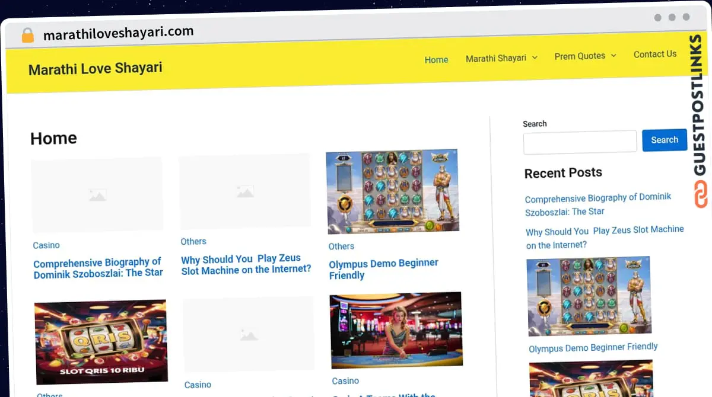This screenshot has height=397, width=712.
Task: Open the Contact Us menu item
Action: coord(654,54)
